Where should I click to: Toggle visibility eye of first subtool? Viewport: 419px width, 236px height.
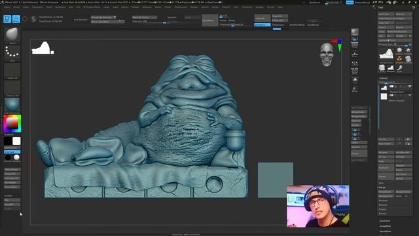[x=410, y=87]
